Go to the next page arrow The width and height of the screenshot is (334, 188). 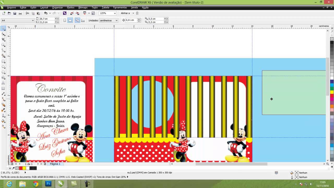(x=38, y=164)
